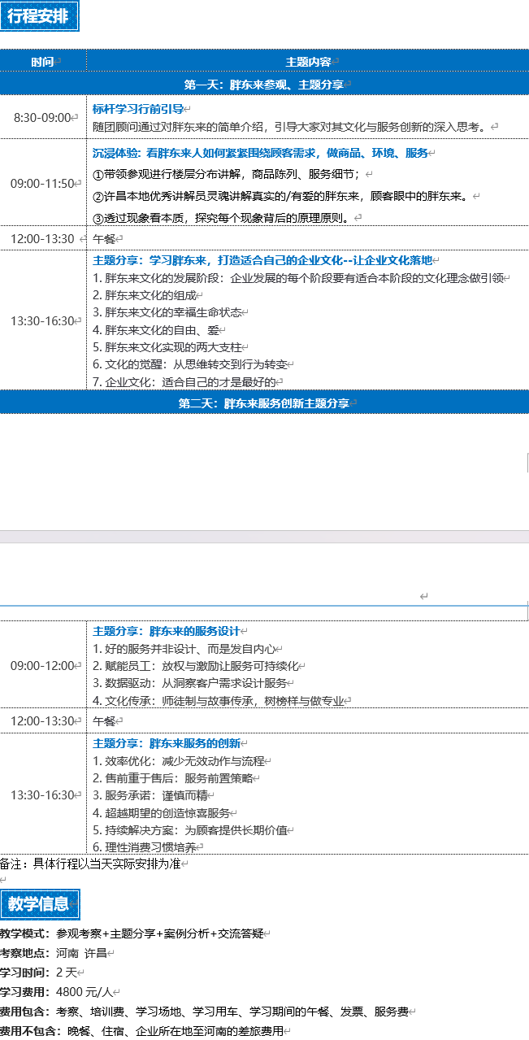Click item 3. 胖东来文化的幸福生命状态
Screen dimensions: 529x1040
[166, 312]
